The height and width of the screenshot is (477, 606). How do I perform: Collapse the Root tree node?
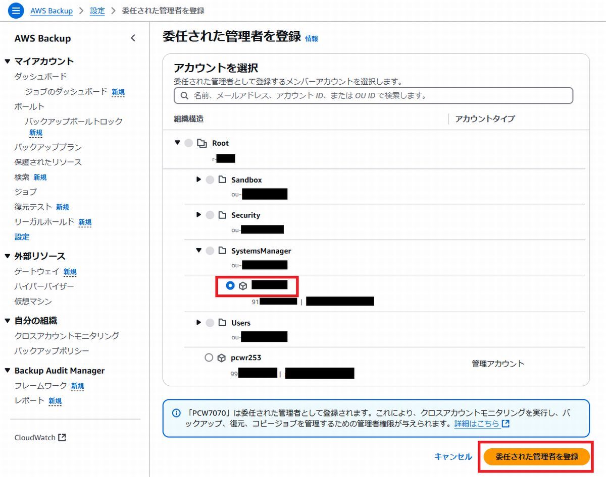(x=177, y=143)
